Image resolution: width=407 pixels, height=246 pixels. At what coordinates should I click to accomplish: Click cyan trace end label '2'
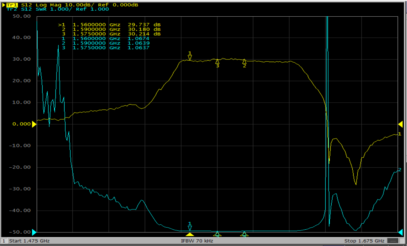tap(399, 170)
